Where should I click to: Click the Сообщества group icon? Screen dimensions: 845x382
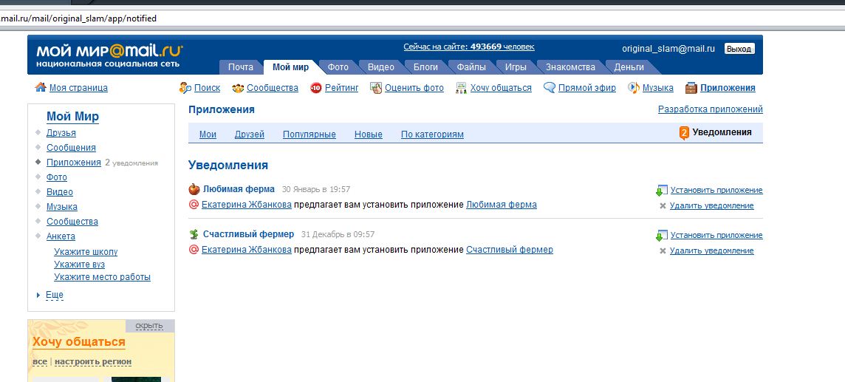pos(238,88)
